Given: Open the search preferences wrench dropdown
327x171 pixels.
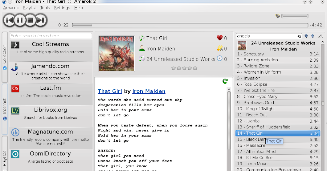Looking at the screenshot, I should 320,36.
